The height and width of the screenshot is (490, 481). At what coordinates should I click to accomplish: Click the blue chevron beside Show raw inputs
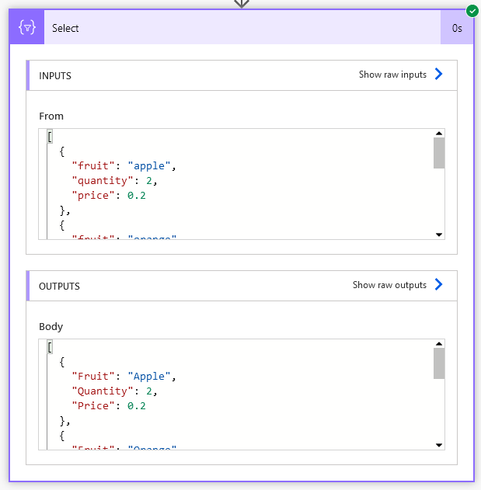439,75
